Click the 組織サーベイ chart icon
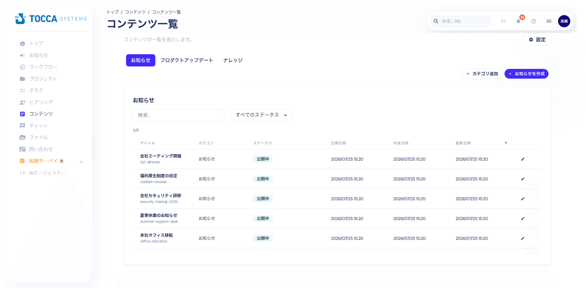 22,161
